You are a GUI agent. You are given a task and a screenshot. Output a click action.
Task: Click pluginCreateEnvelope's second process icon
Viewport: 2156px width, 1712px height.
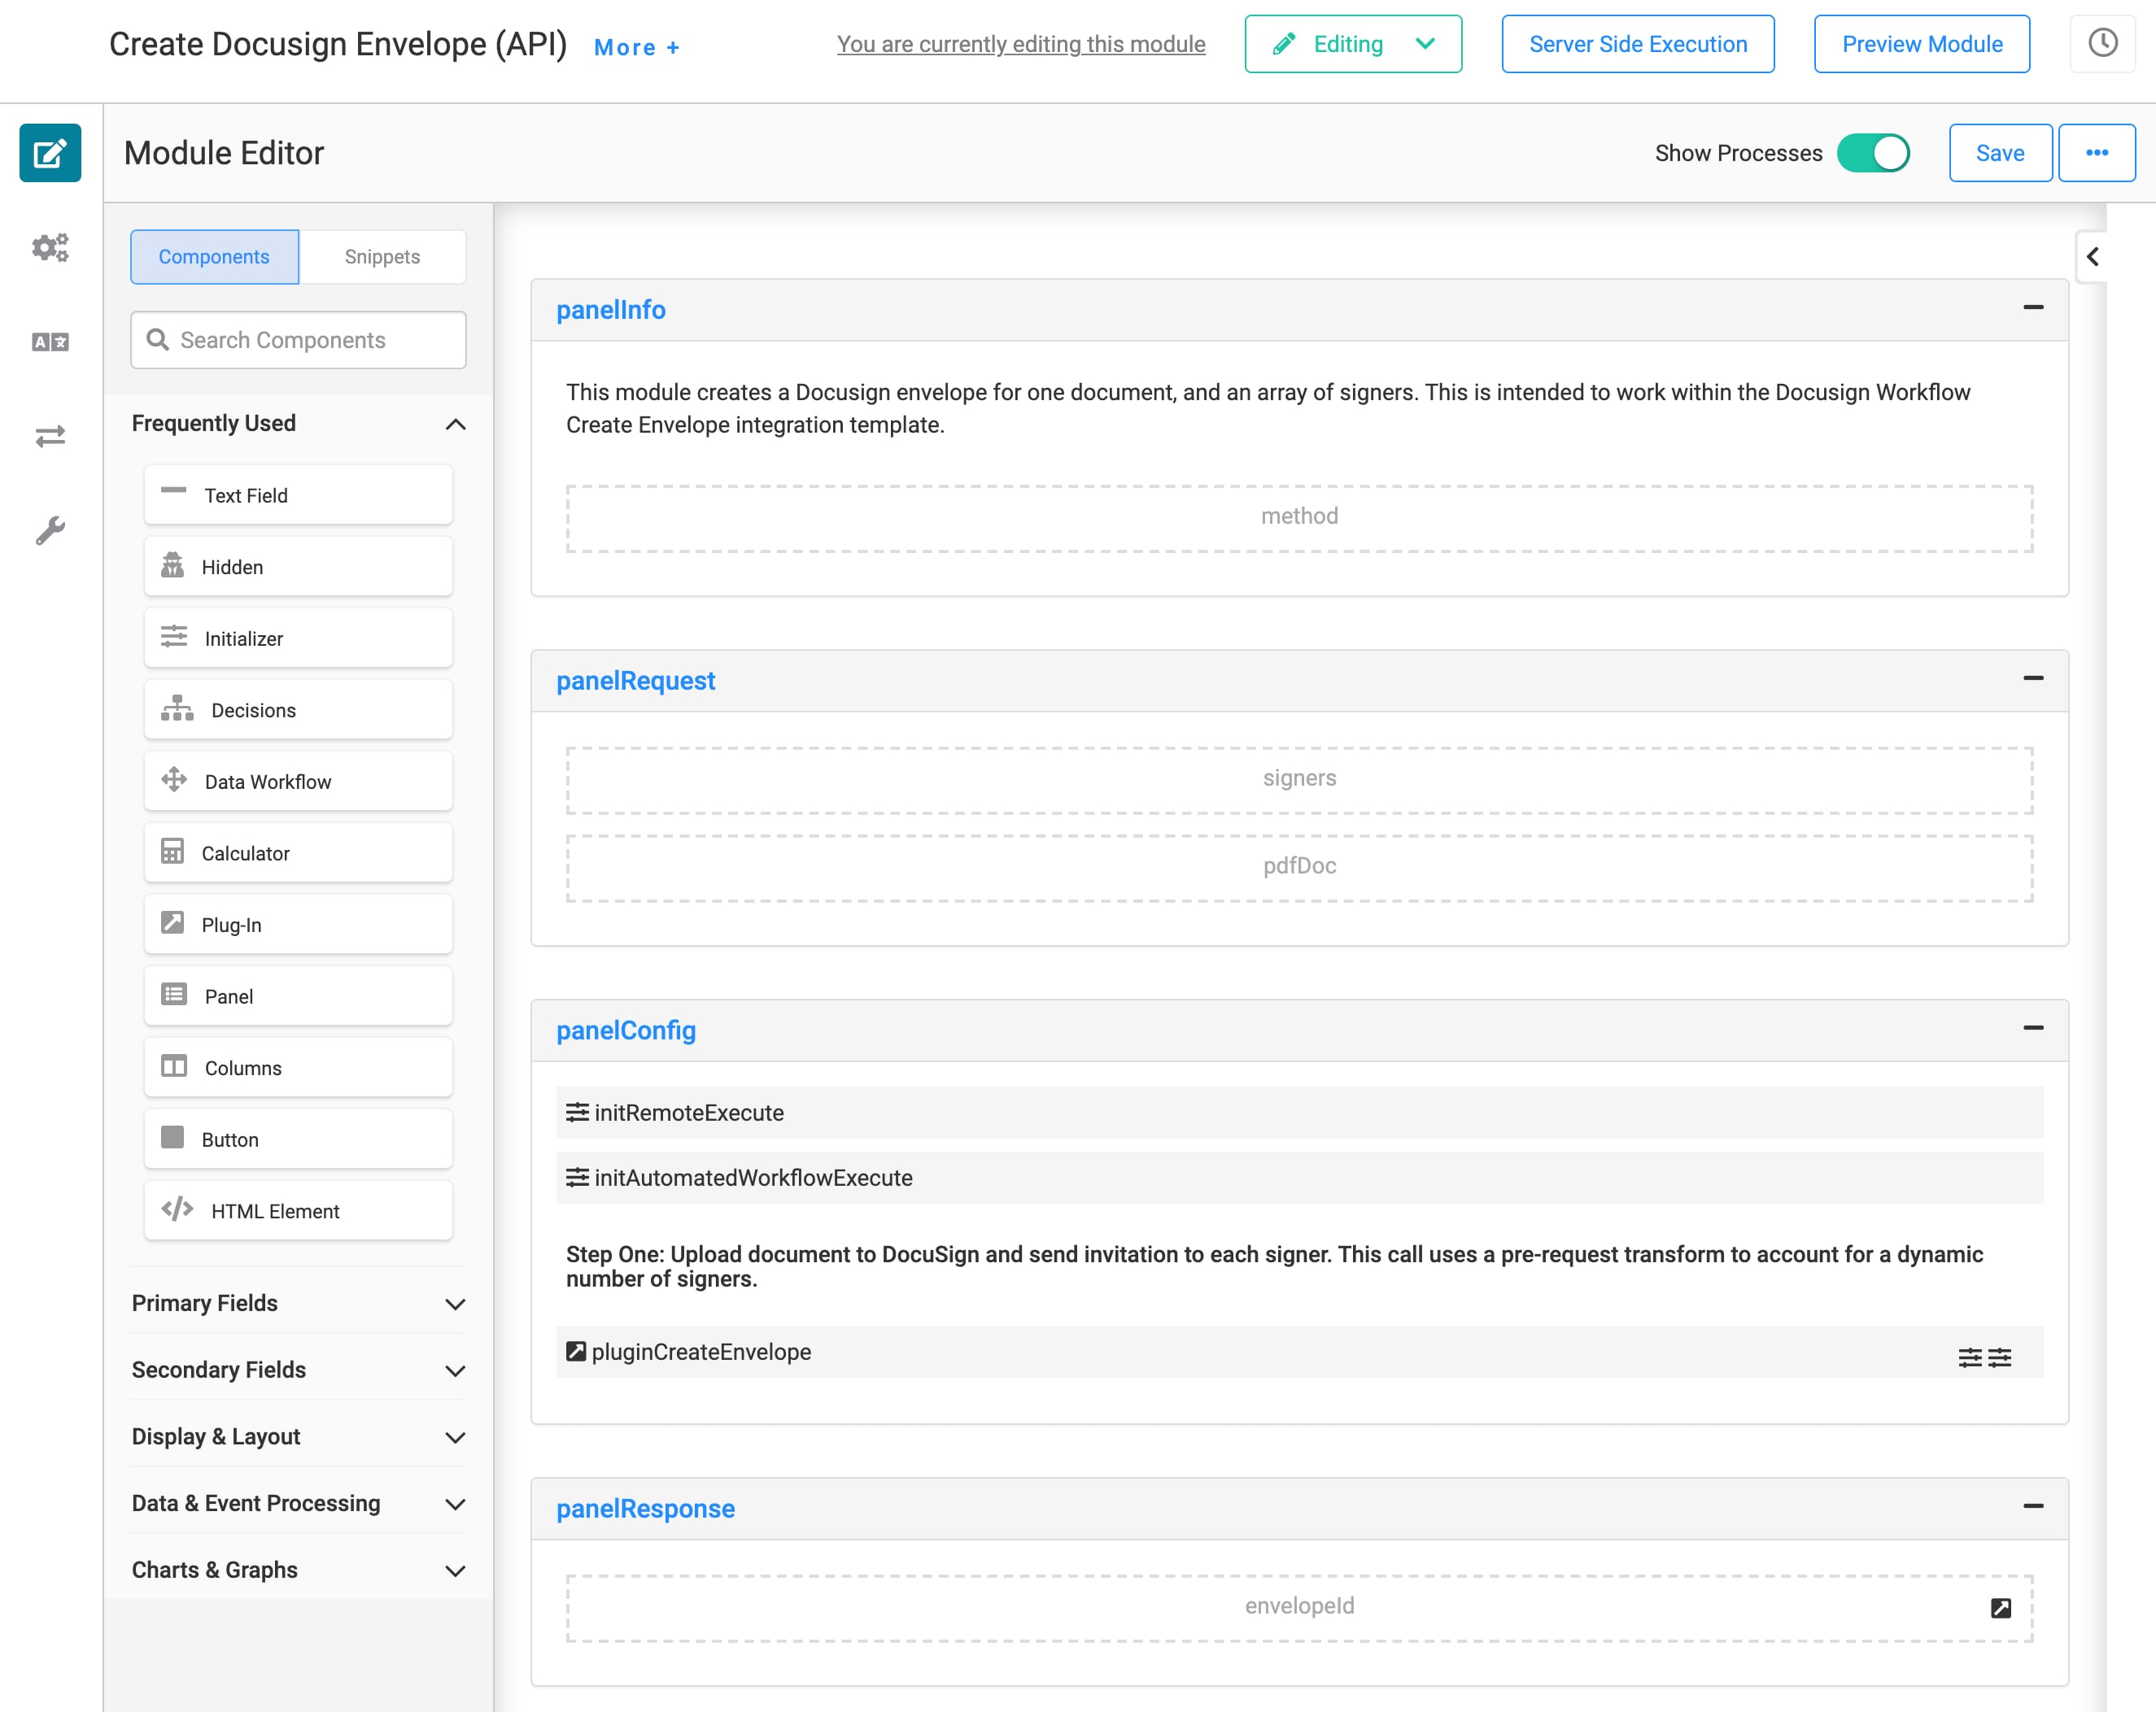1999,1357
